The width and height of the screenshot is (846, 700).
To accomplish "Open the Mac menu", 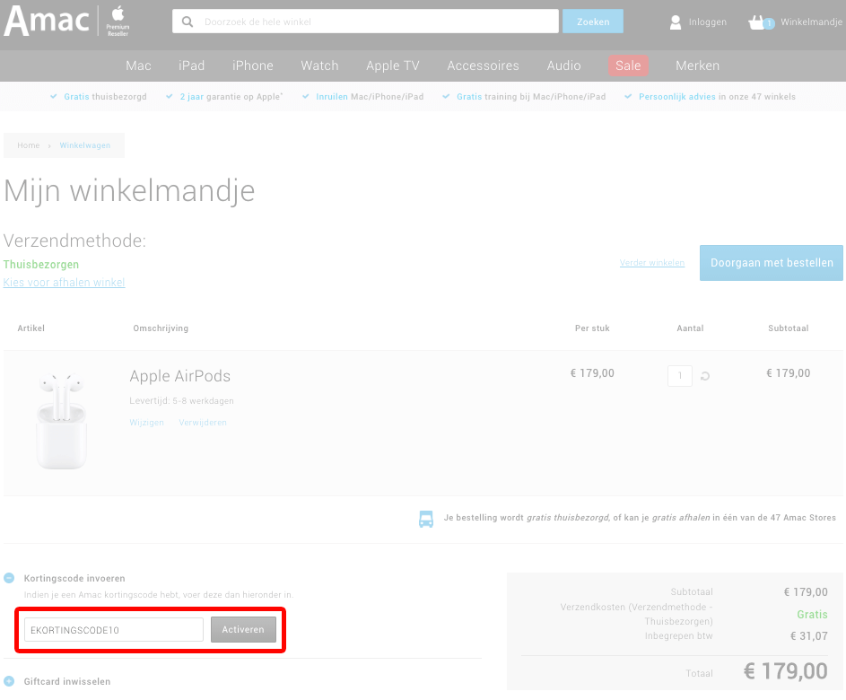I will [138, 66].
